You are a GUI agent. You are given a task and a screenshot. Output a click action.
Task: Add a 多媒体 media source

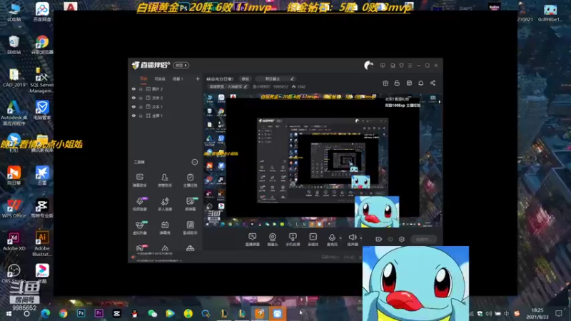click(313, 240)
